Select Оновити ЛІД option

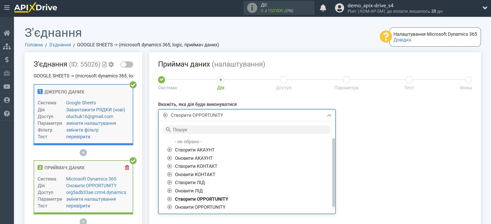[x=189, y=191]
